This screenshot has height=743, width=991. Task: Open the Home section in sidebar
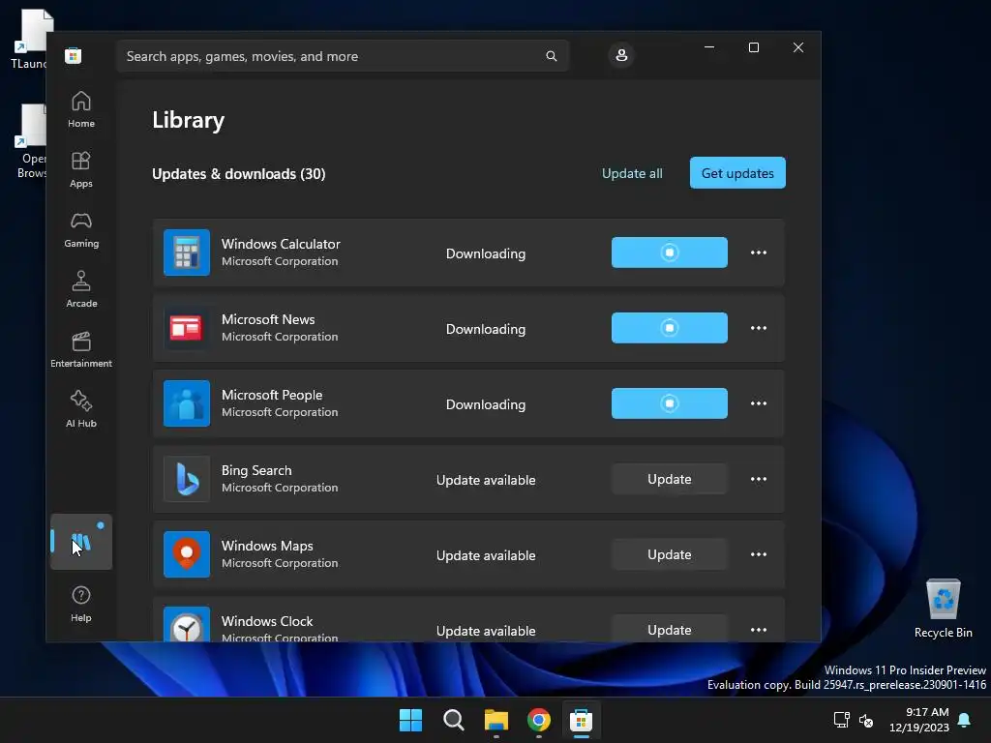81,109
